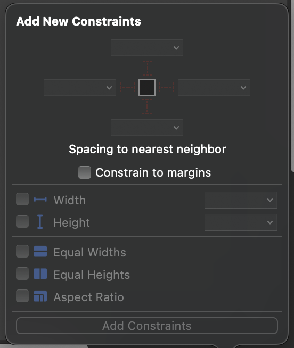The width and height of the screenshot is (294, 348).
Task: Click the Width constraint icon
Action: click(x=40, y=200)
